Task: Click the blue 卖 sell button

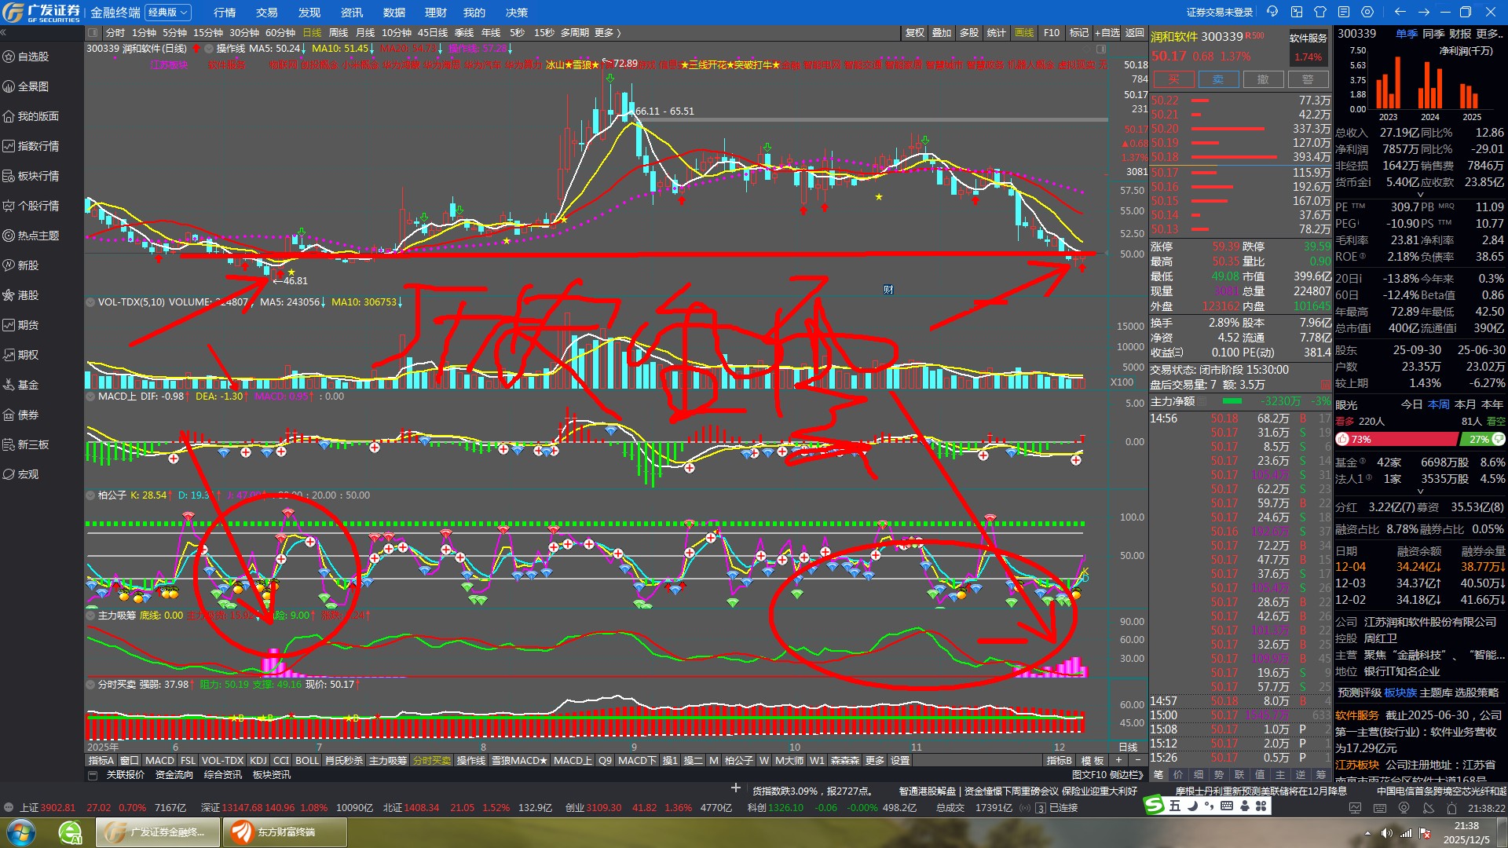Action: [1218, 79]
